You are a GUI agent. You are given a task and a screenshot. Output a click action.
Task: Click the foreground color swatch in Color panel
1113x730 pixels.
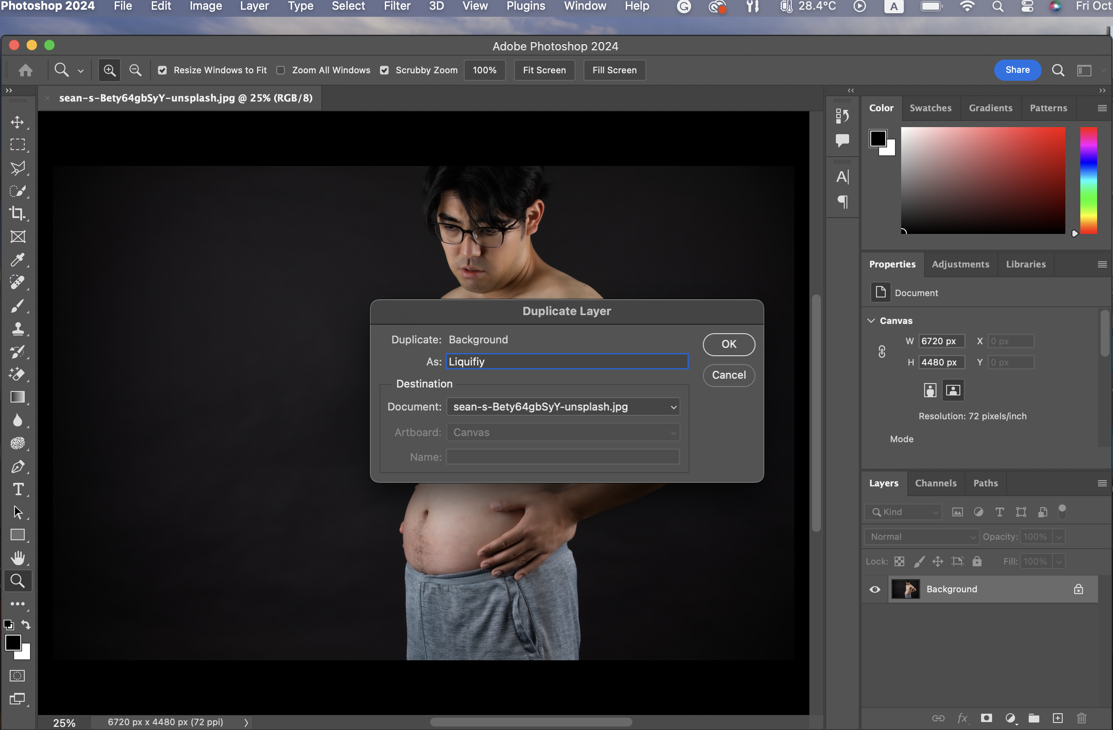pyautogui.click(x=877, y=138)
